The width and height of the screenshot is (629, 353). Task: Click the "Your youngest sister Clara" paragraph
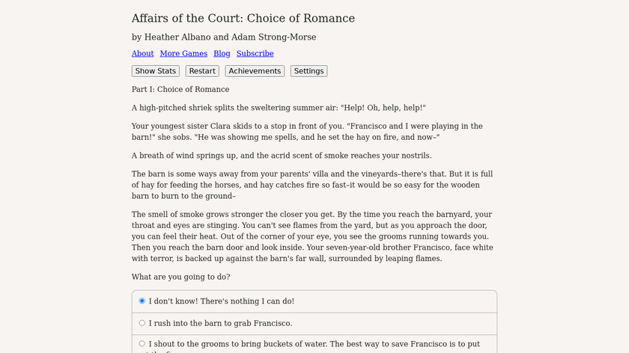pos(307,132)
